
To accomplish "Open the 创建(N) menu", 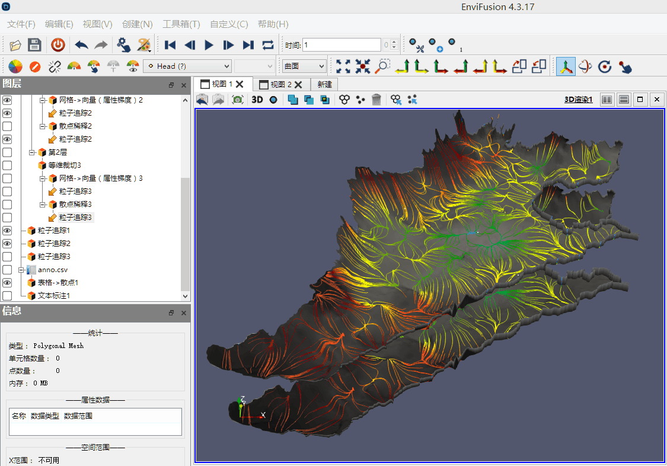I will coord(137,24).
